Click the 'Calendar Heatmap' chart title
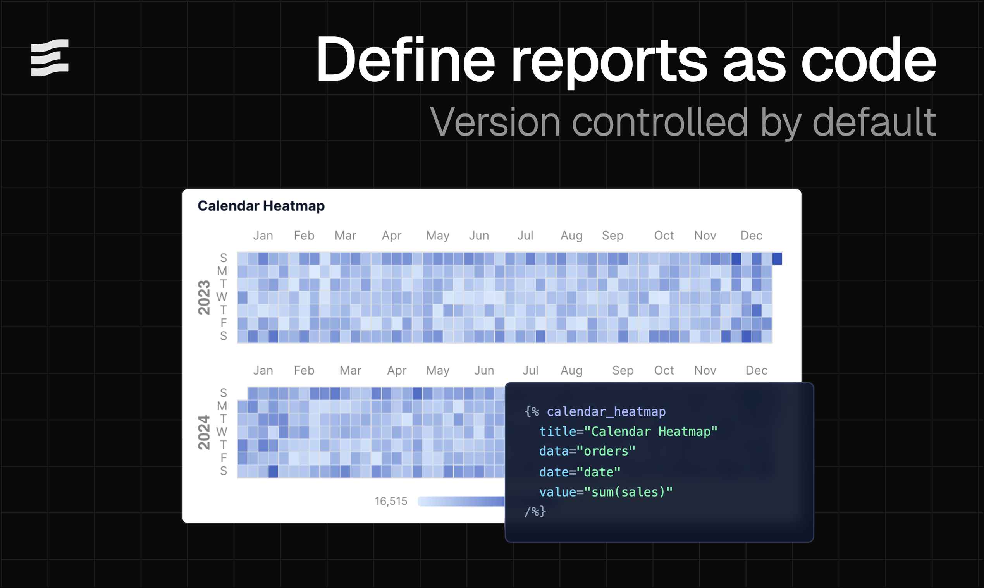This screenshot has width=984, height=588. pos(261,205)
